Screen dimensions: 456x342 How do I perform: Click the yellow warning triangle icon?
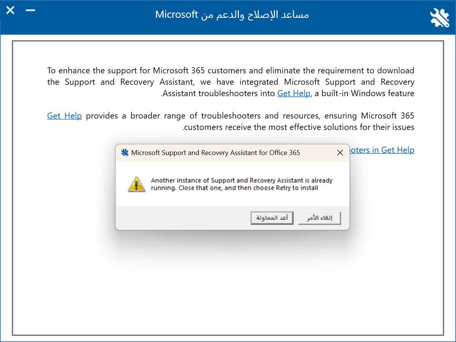(x=137, y=184)
